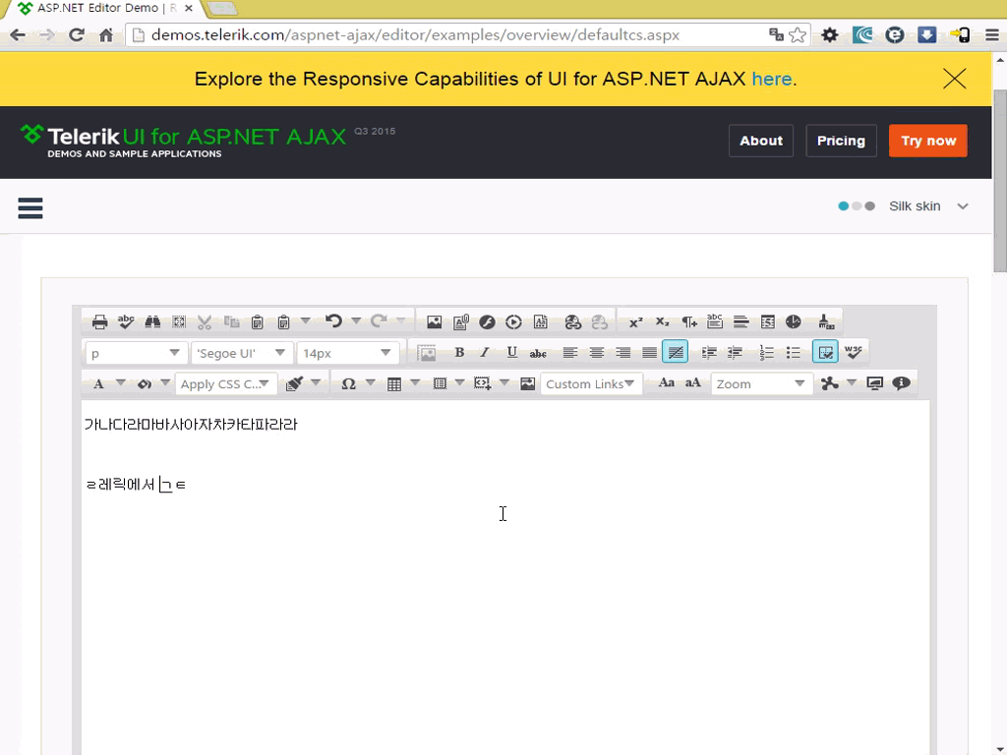Toggle full screen mode monitor icon
The width and height of the screenshot is (1007, 755).
click(x=874, y=383)
